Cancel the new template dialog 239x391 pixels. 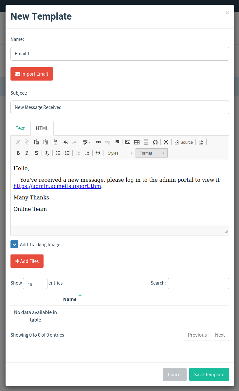pos(175,374)
